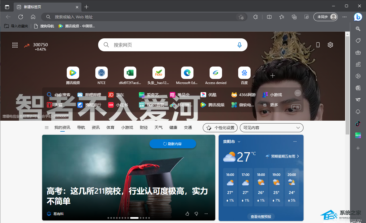Viewport: 366px width, 223px height.
Task: Open Microsoft 365 in the sidebar
Action: pos(358,76)
